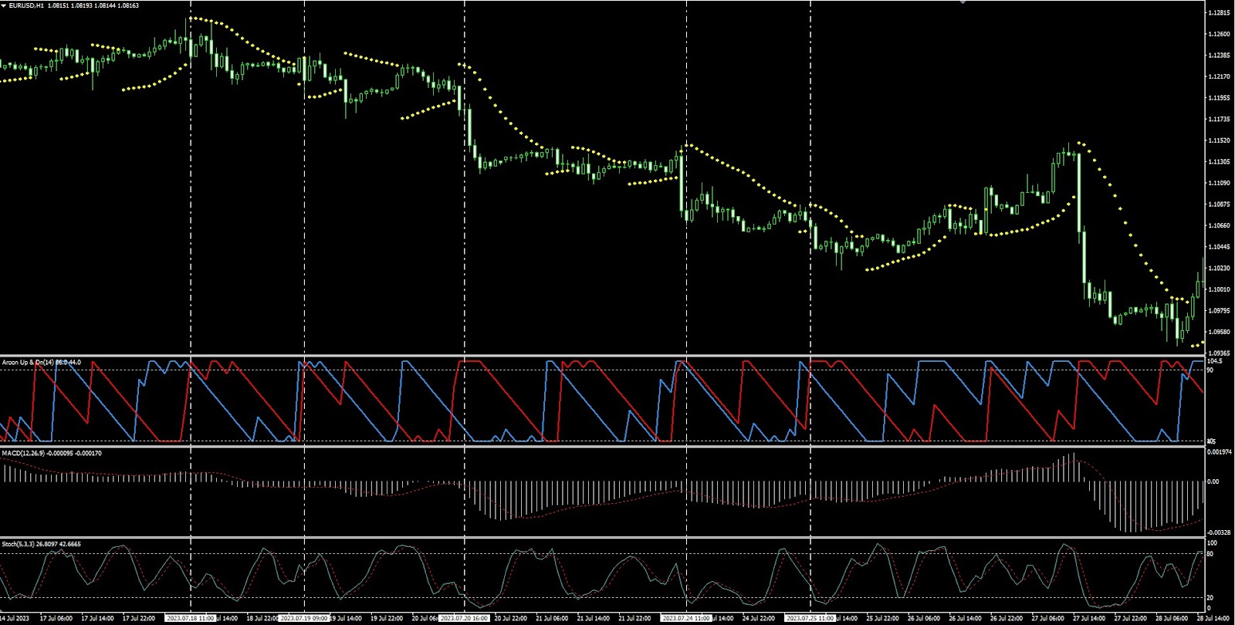Click the MACD scale value 0.001974
This screenshot has width=1235, height=625.
point(1219,453)
